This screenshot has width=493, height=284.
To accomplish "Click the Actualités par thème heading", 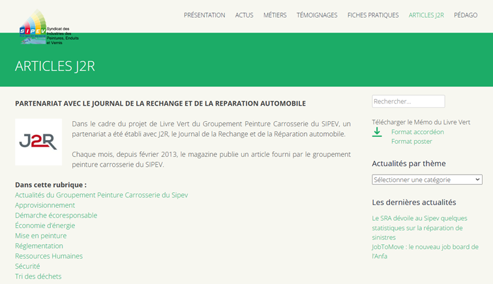I will click(x=408, y=163).
